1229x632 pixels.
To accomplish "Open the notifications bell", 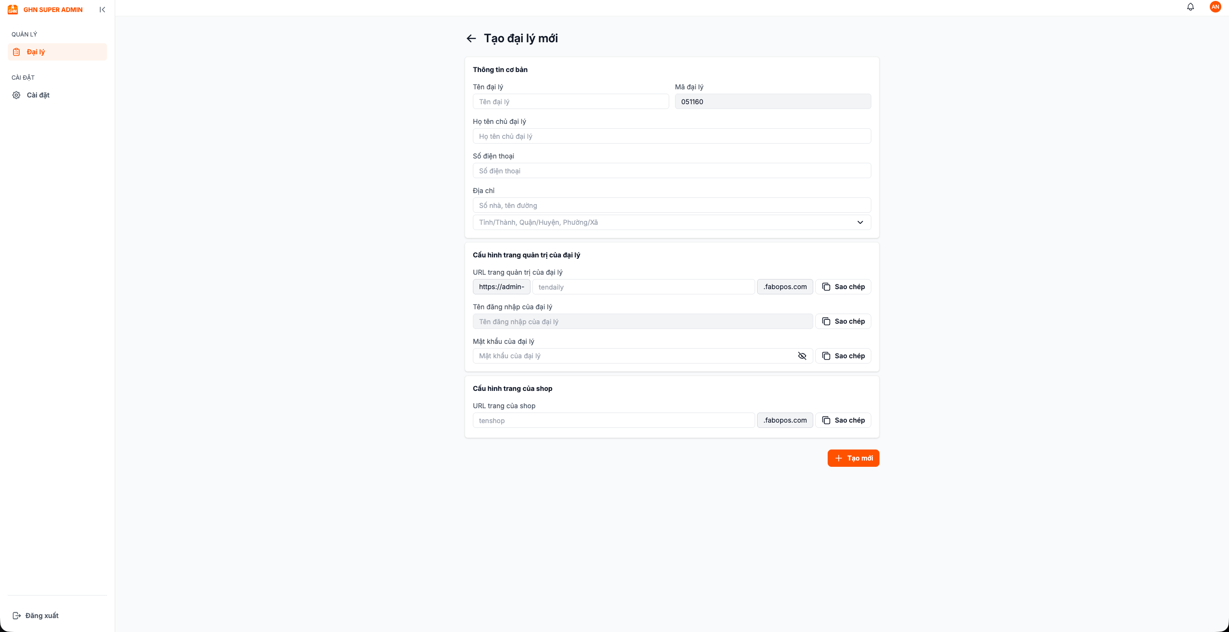I will (1191, 7).
